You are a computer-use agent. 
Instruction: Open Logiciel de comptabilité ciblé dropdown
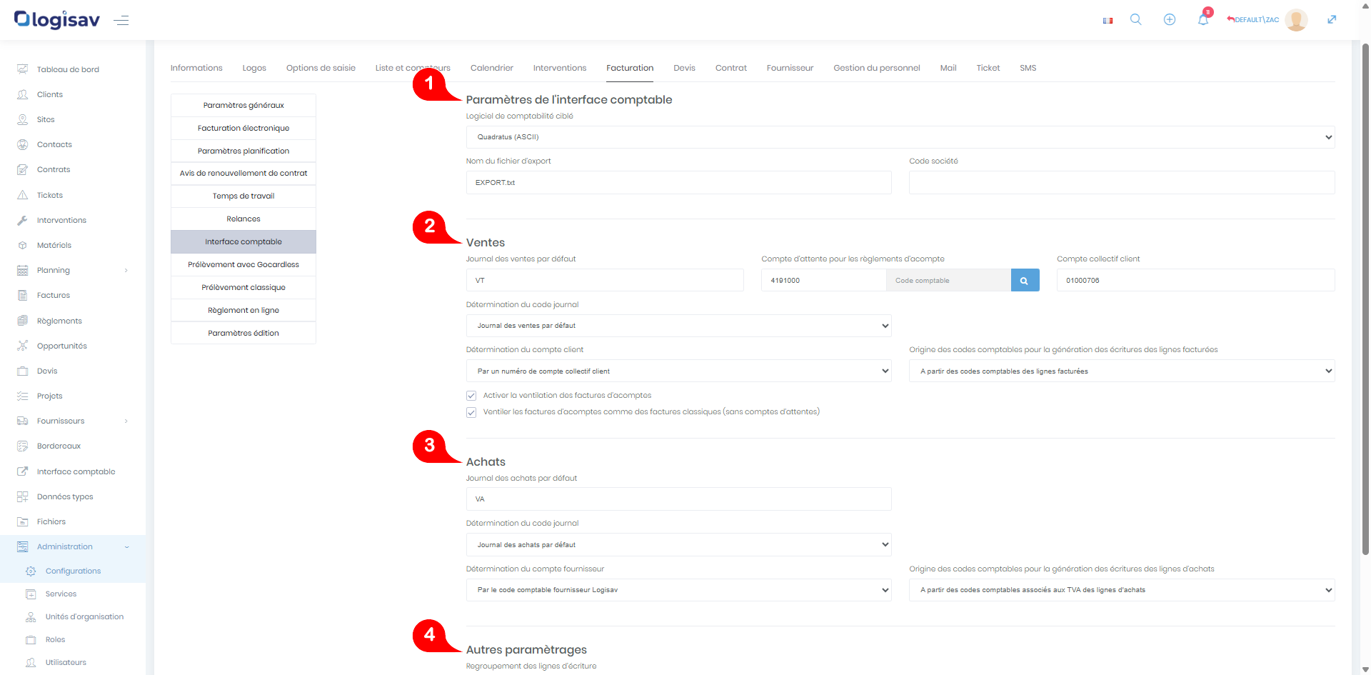(x=900, y=137)
